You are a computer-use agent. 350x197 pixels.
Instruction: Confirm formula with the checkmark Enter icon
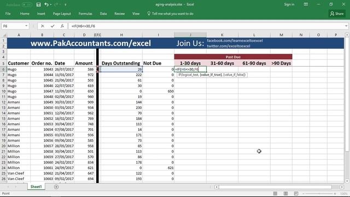52,26
